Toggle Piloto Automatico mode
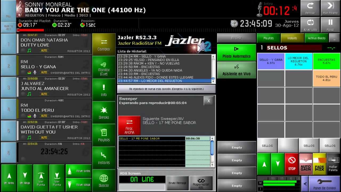The width and height of the screenshot is (341, 192). coord(237,52)
